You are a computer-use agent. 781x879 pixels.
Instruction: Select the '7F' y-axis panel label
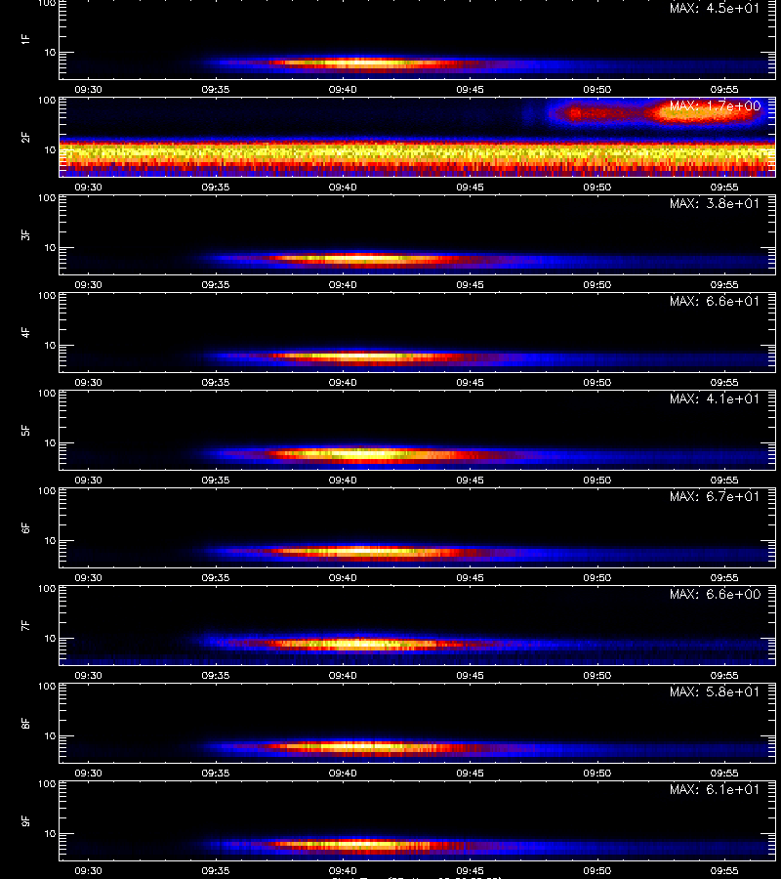(25, 626)
